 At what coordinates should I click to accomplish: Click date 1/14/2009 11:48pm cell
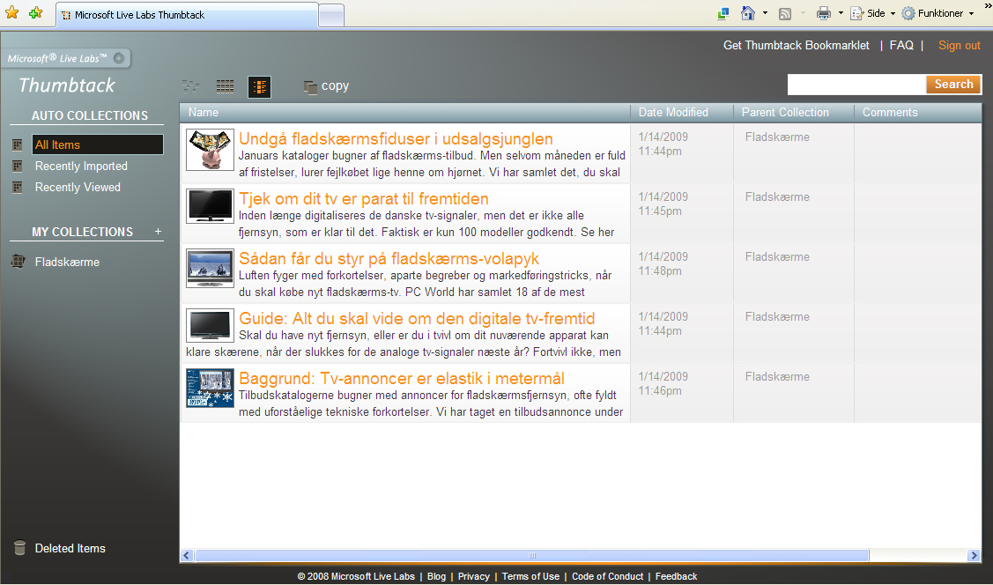click(663, 264)
